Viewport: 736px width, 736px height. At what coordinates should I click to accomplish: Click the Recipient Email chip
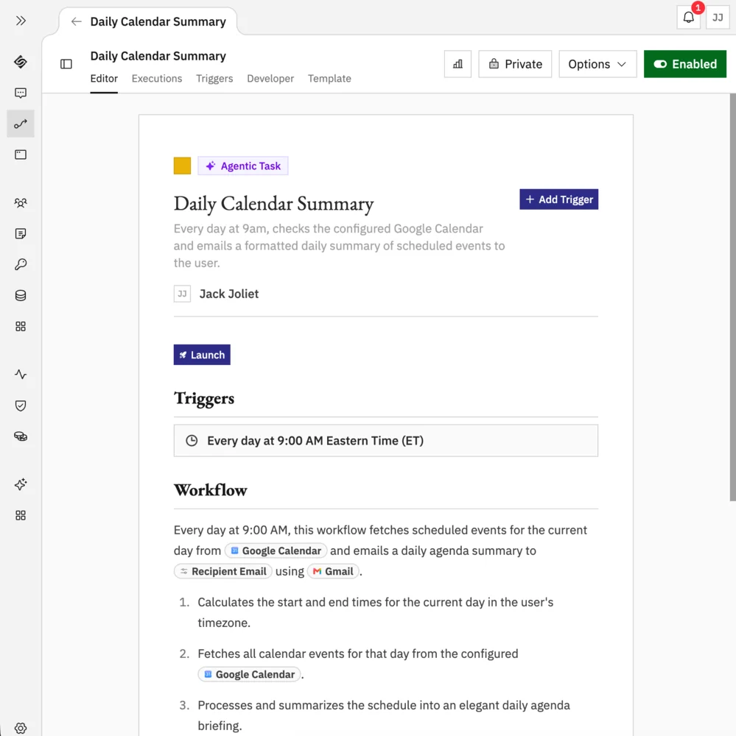tap(222, 571)
